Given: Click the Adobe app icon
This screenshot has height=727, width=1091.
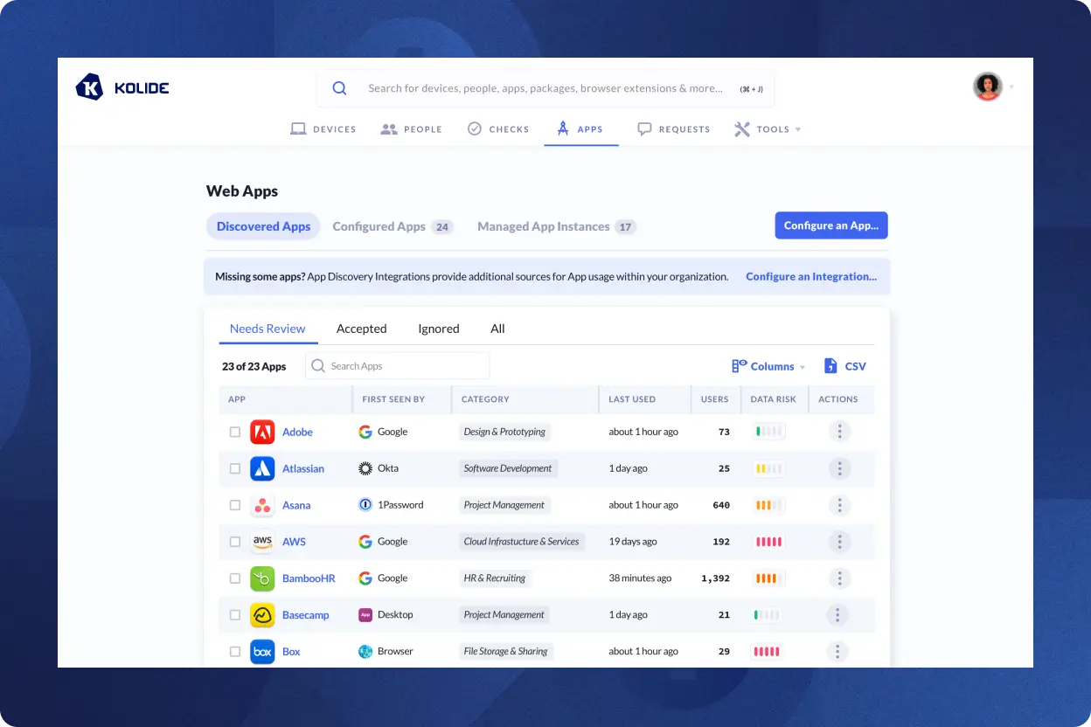Looking at the screenshot, I should [x=262, y=432].
